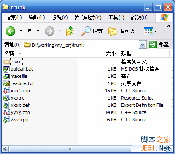Click the 檔案資料夾 type cell
Viewport: 175px width, 154px height.
134,62
